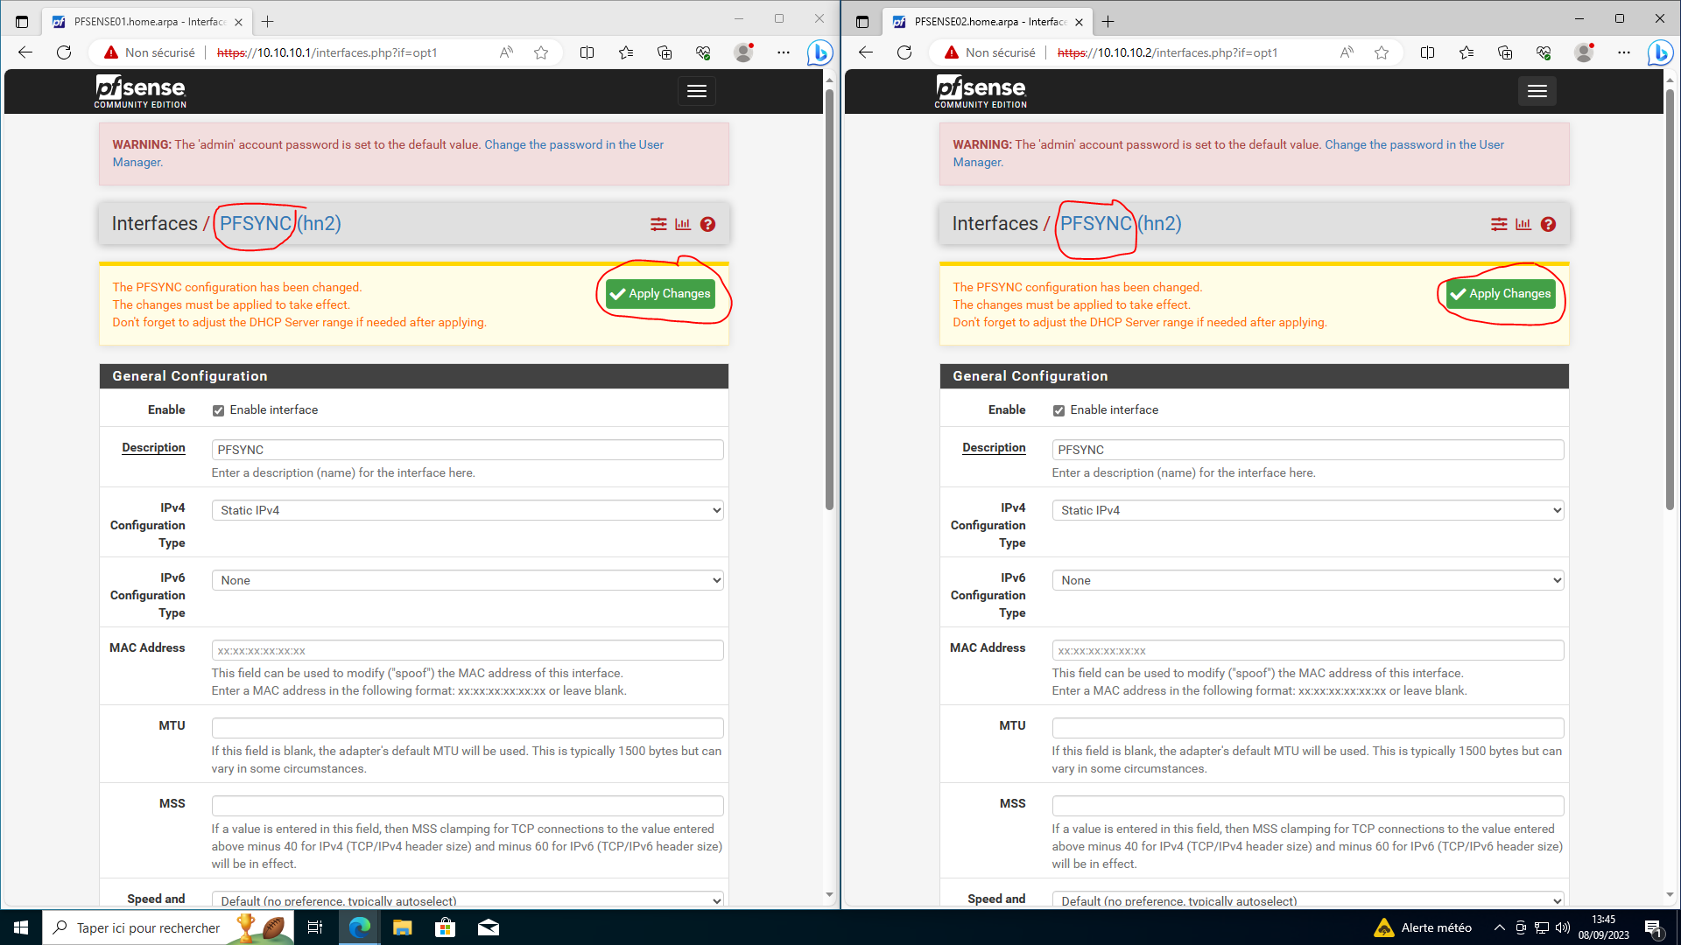Viewport: 1681px width, 945px height.
Task: Open Speed and Duplex dropdown on left
Action: (x=468, y=900)
